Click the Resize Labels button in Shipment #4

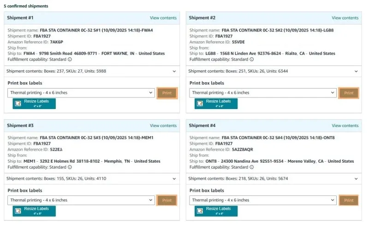pos(216,211)
